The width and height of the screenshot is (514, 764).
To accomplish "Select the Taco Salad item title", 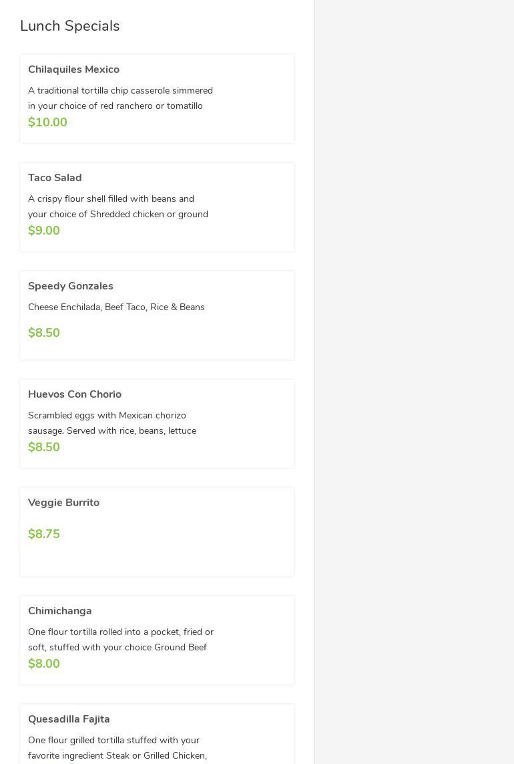I will (x=55, y=178).
